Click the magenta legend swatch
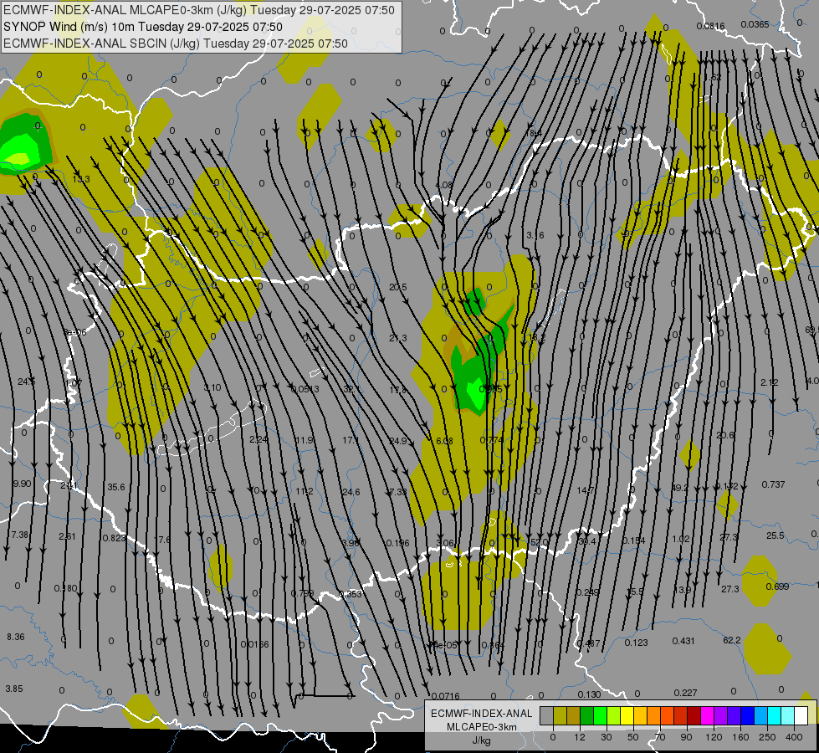Screen dimensions: 819x753 click(x=707, y=715)
